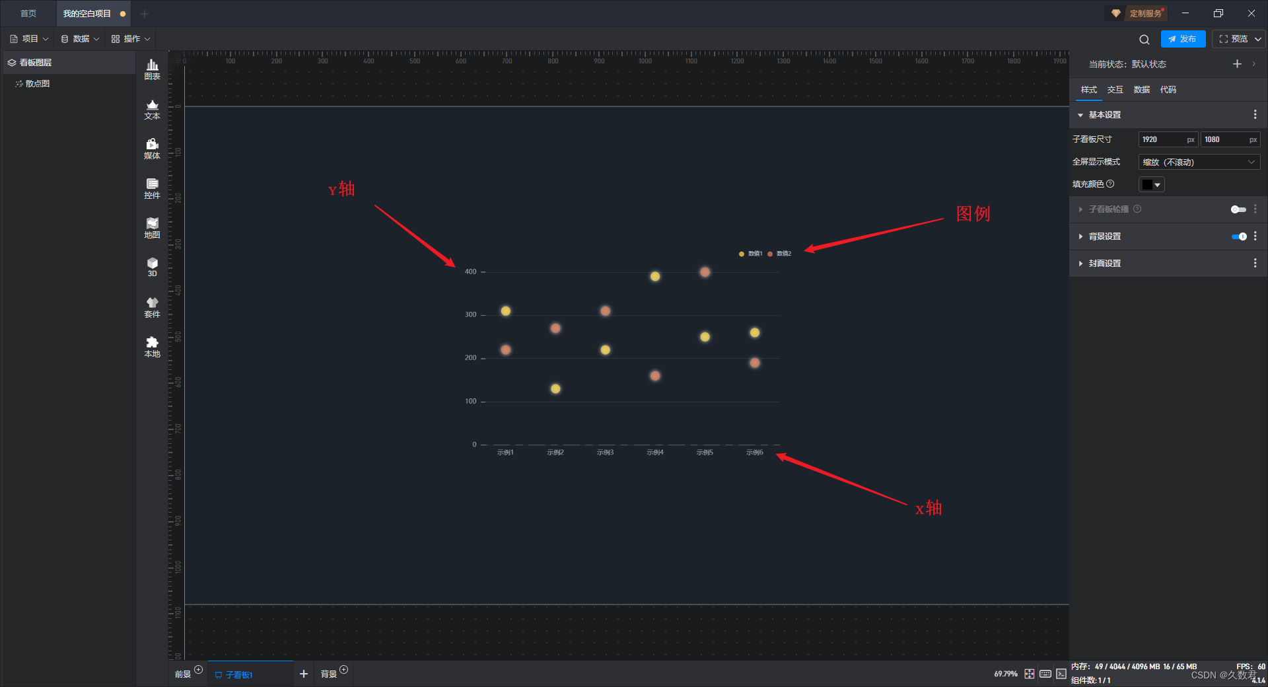Click the 数值1 legend item

[751, 254]
